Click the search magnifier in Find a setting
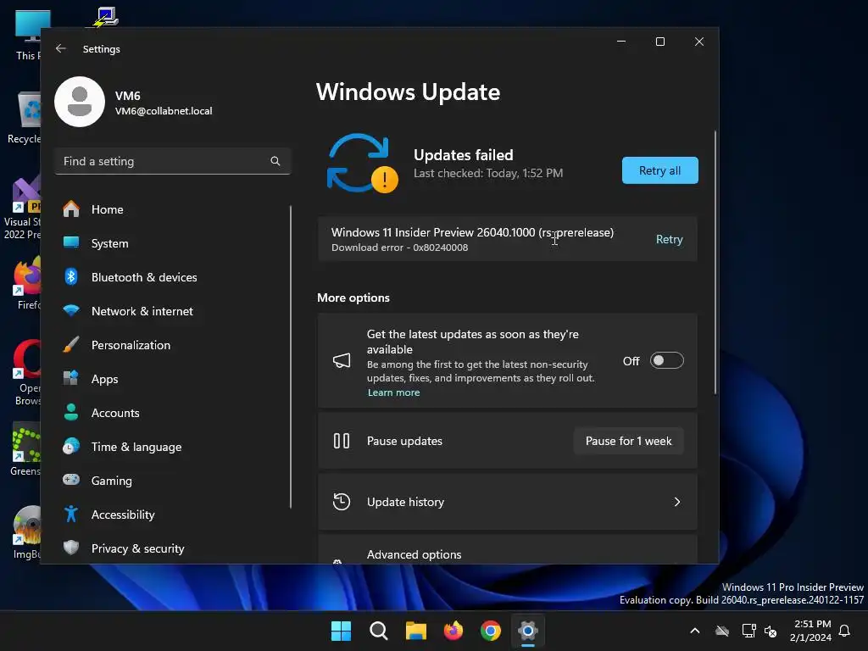The image size is (868, 651). pos(275,161)
